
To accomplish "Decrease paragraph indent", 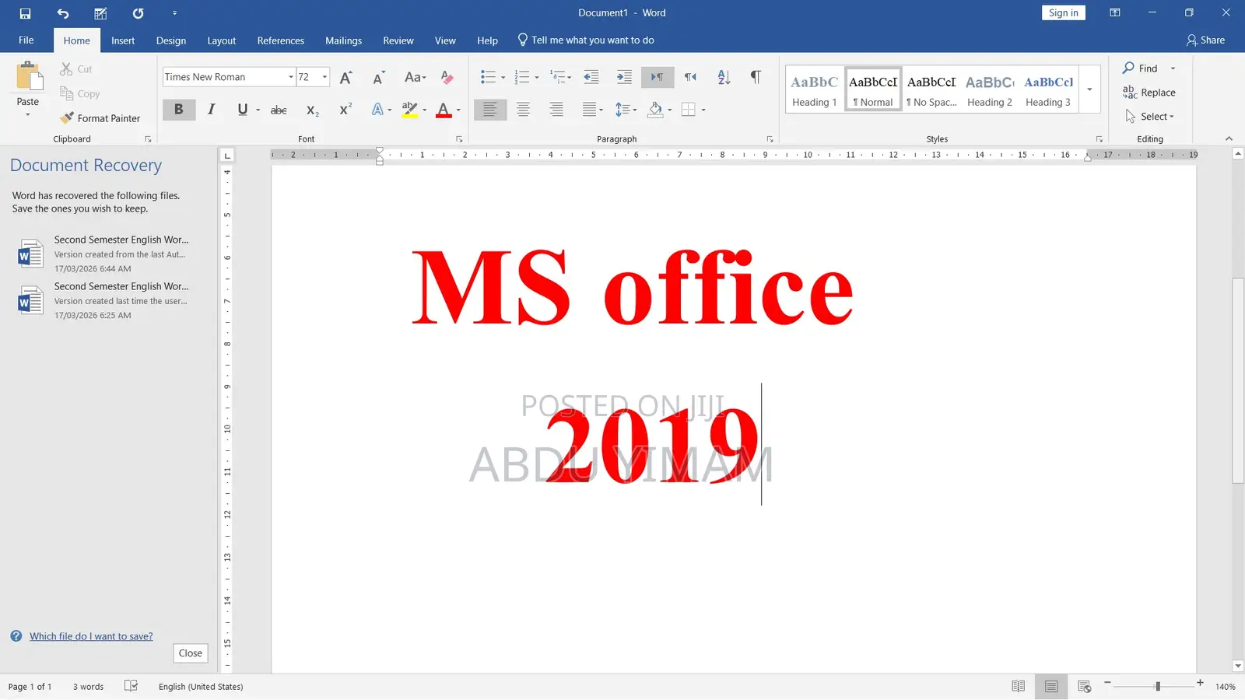I will [591, 77].
